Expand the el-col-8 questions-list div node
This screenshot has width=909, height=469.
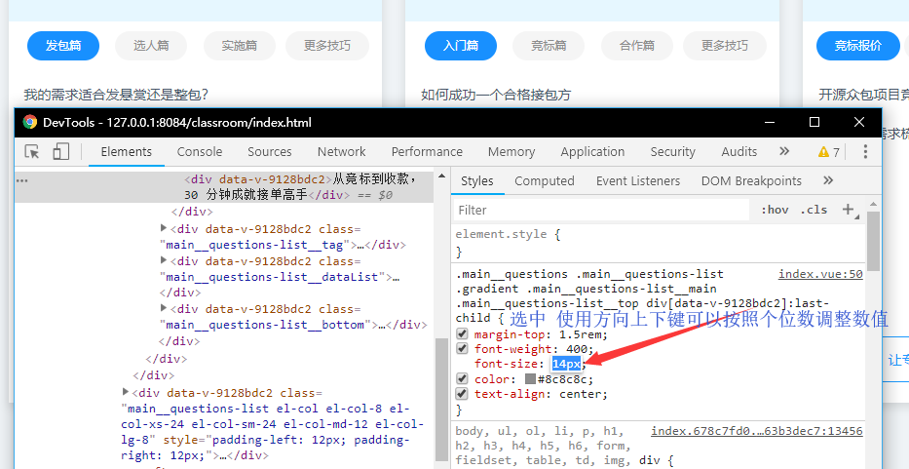126,392
